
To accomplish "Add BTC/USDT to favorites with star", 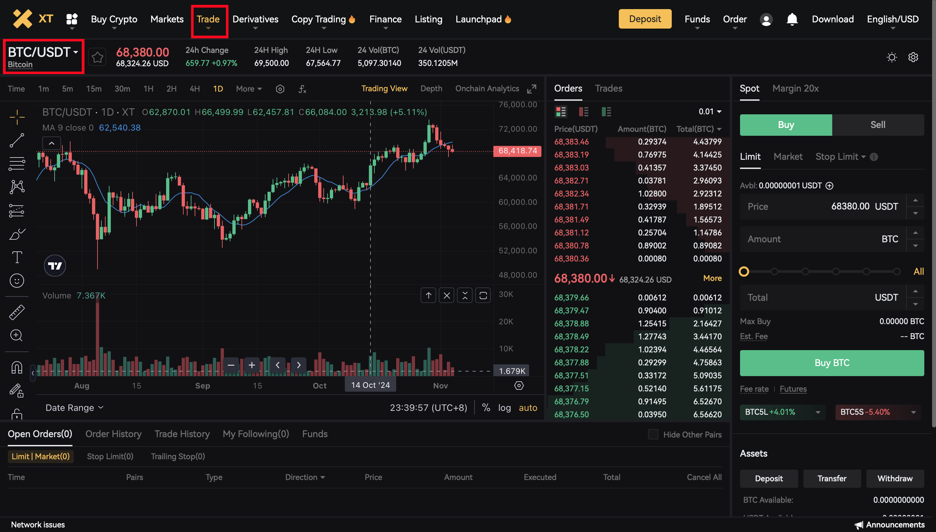I will tap(97, 57).
